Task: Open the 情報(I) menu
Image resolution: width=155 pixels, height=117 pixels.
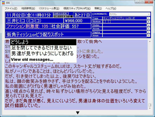Action: tap(98, 8)
